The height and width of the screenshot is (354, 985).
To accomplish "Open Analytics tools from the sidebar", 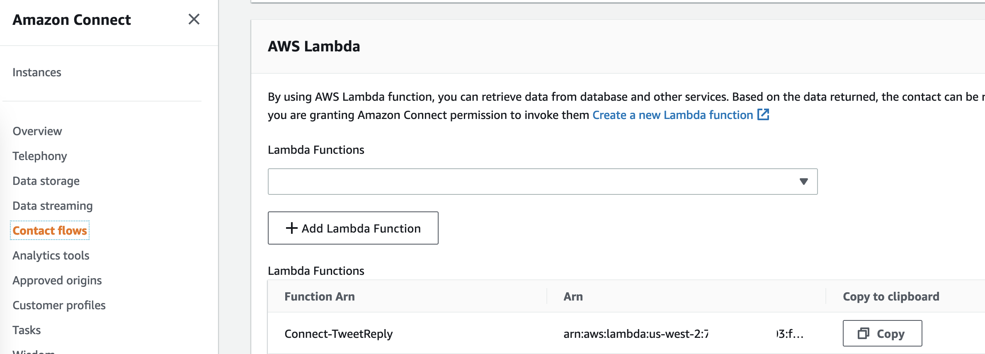I will point(51,255).
